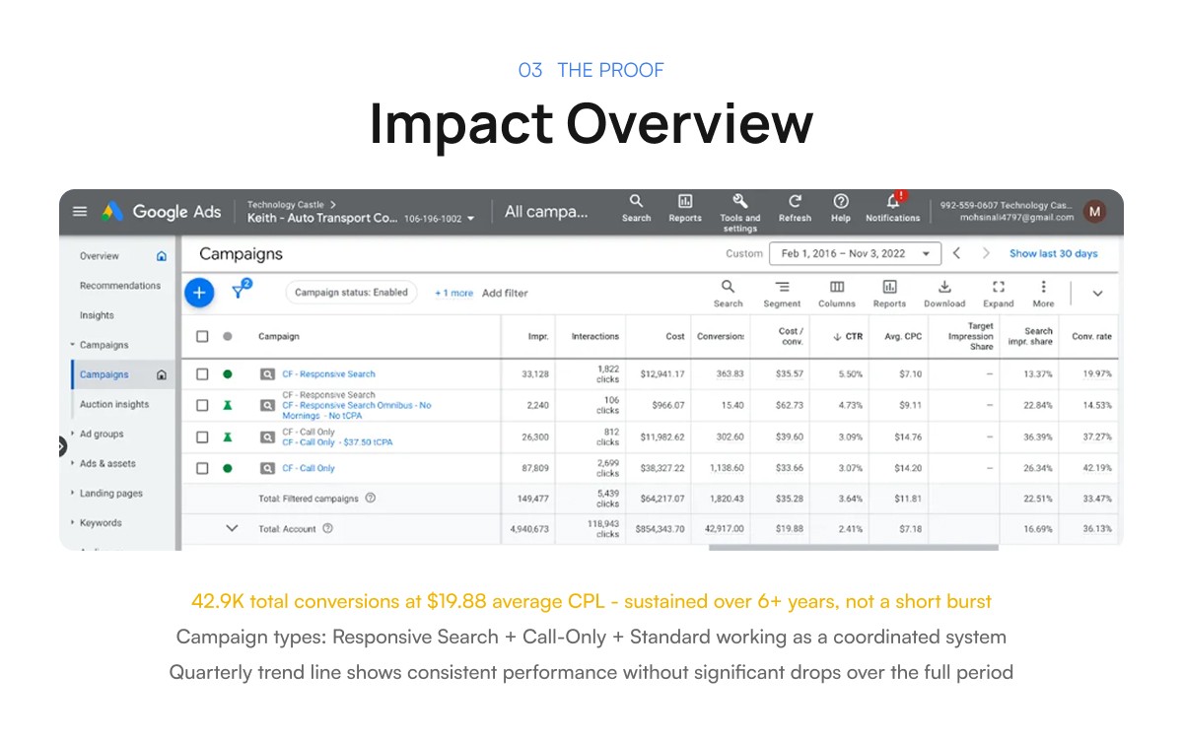The width and height of the screenshot is (1183, 740).
Task: Sort by the Avg. CPC column header
Action: tap(903, 336)
